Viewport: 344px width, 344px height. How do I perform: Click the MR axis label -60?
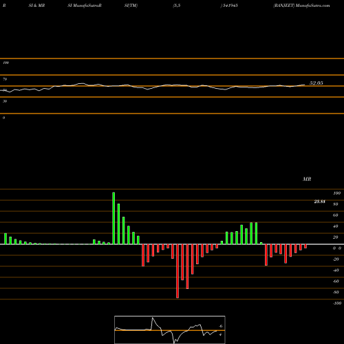coord(336,281)
